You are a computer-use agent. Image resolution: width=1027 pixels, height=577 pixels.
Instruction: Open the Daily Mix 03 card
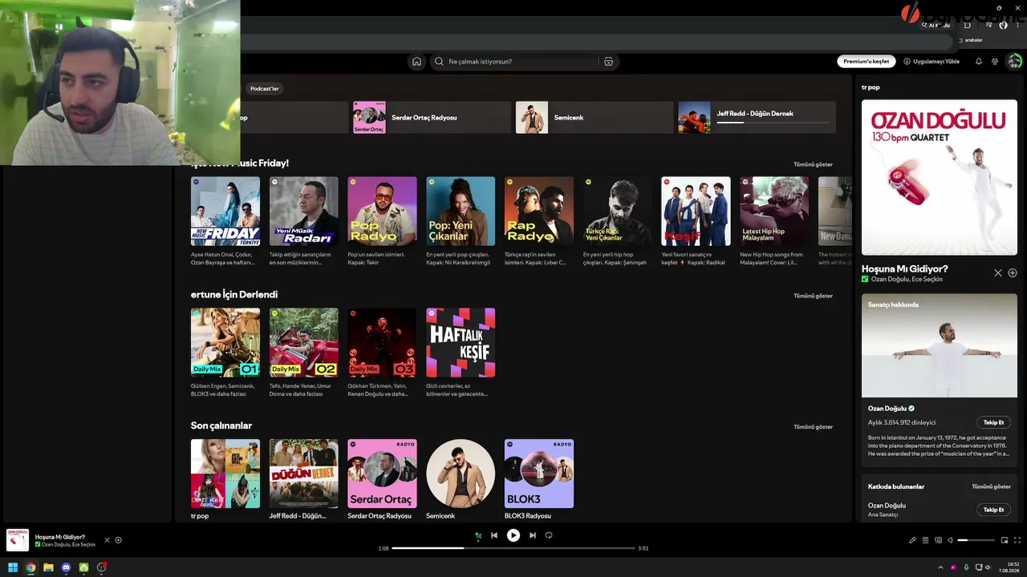[382, 353]
